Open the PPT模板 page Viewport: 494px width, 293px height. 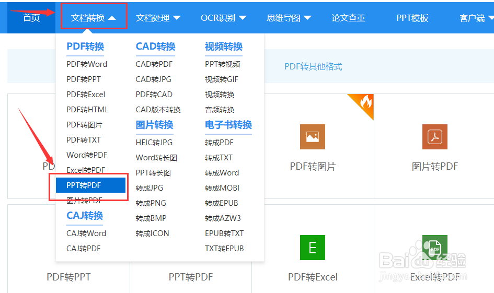click(x=412, y=18)
